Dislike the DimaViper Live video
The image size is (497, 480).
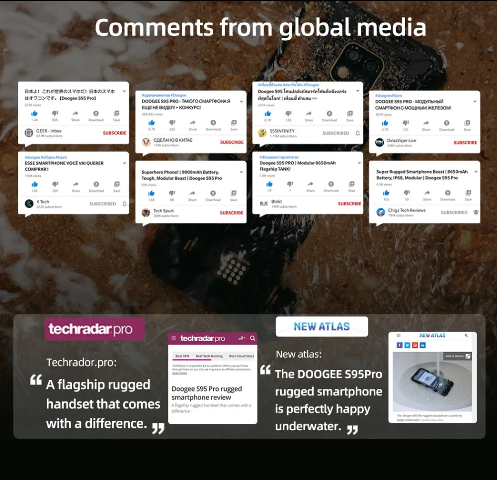[x=406, y=123]
